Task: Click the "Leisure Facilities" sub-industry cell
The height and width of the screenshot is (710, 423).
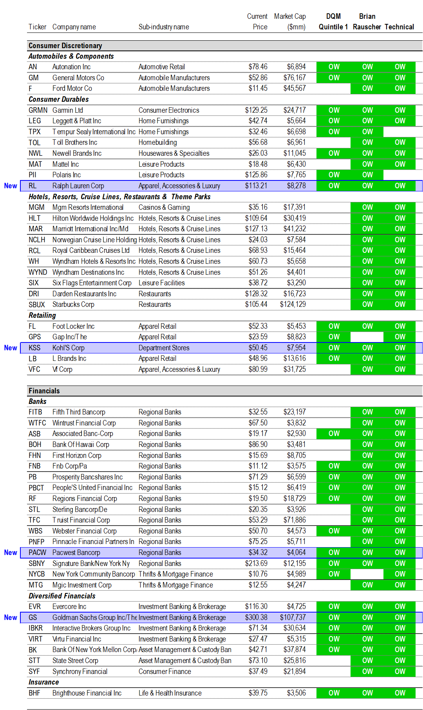Action: [162, 283]
